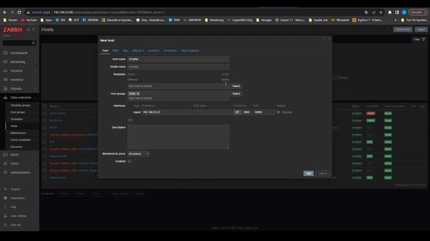
Task: Switch to the Encryption tab
Action: (x=170, y=51)
